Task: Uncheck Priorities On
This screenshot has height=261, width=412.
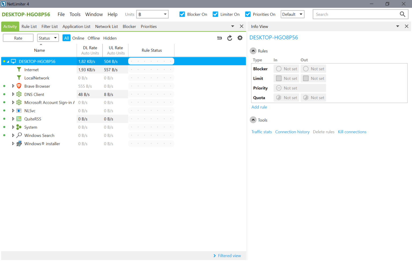Action: pos(248,14)
